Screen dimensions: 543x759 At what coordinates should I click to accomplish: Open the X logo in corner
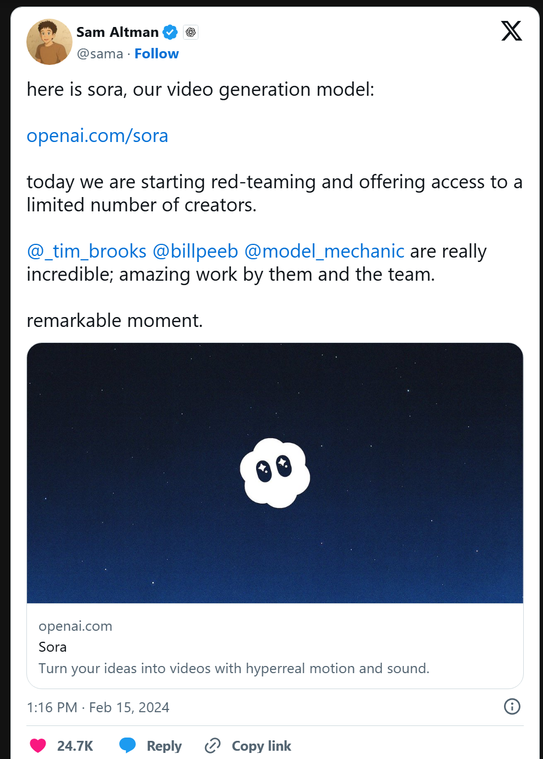pos(511,31)
